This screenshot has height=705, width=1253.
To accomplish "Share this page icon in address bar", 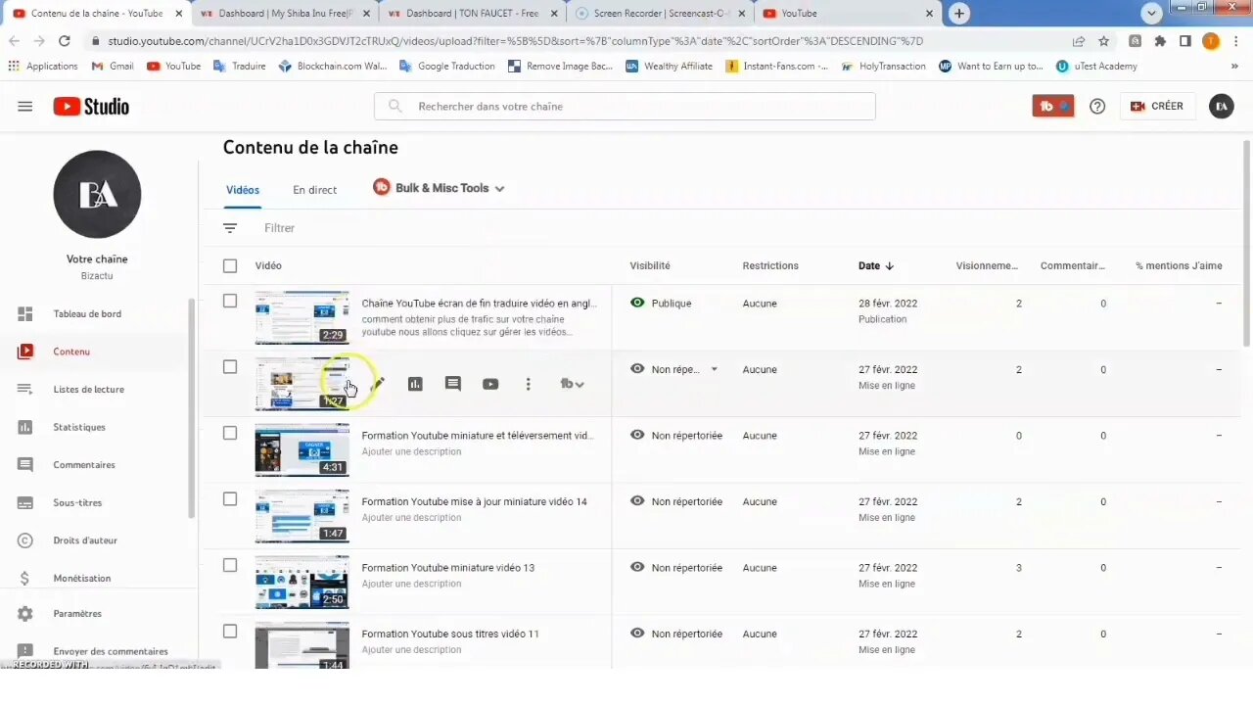I will pos(1079,41).
